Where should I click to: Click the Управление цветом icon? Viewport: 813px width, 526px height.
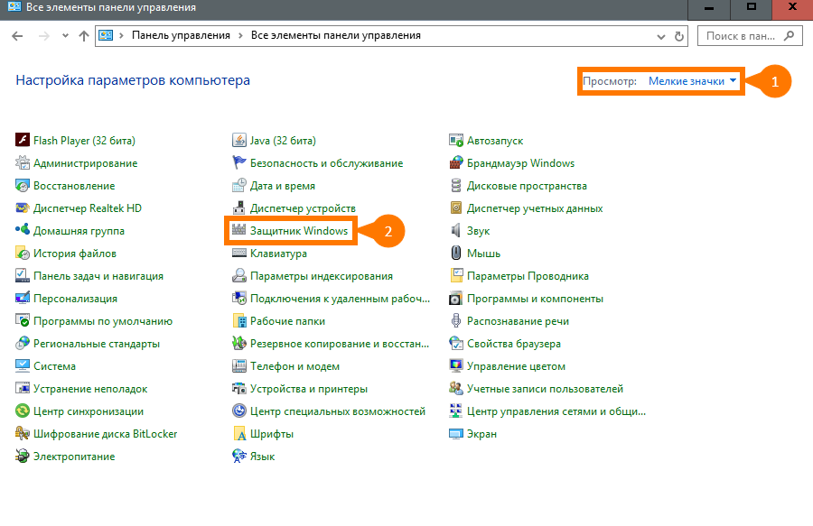pyautogui.click(x=456, y=366)
